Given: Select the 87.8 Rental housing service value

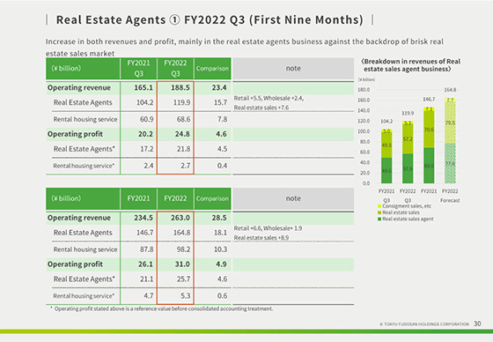Looking at the screenshot, I should 146,249.
